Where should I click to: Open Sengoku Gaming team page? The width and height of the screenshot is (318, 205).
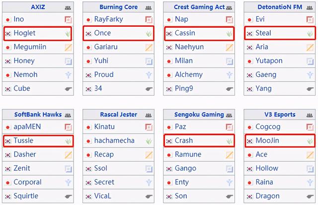(x=199, y=114)
